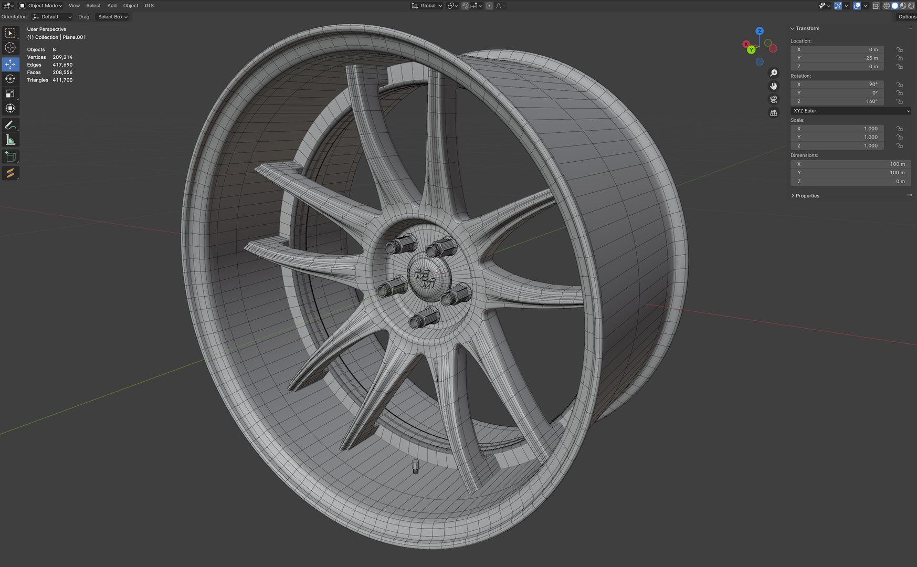
Task: Toggle camera view with the camera button
Action: [x=773, y=99]
